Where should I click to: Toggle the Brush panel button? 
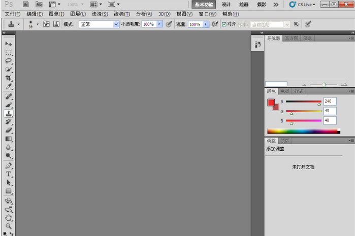(46, 24)
